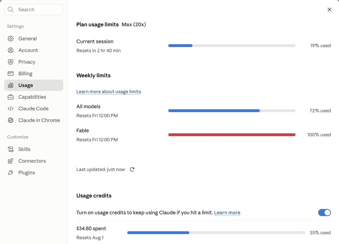Select the Plugins plug icon
Image resolution: width=339 pixels, height=244 pixels.
coord(10,172)
